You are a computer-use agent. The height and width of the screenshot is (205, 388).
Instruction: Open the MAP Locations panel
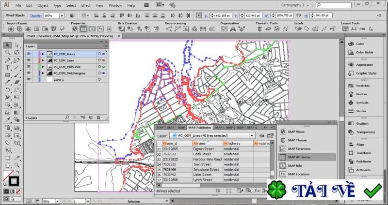click(x=298, y=174)
